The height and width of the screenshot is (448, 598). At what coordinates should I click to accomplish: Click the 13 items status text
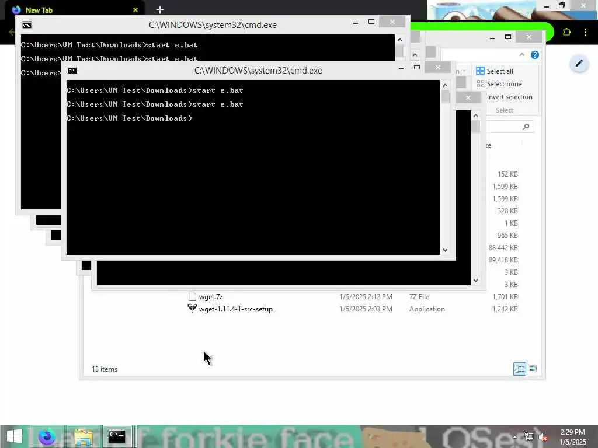(105, 369)
